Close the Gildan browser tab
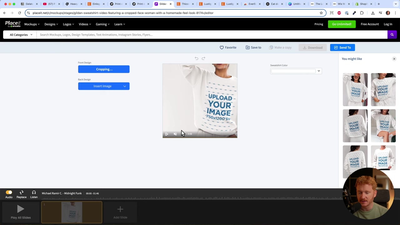The width and height of the screenshot is (400, 225). (170, 4)
